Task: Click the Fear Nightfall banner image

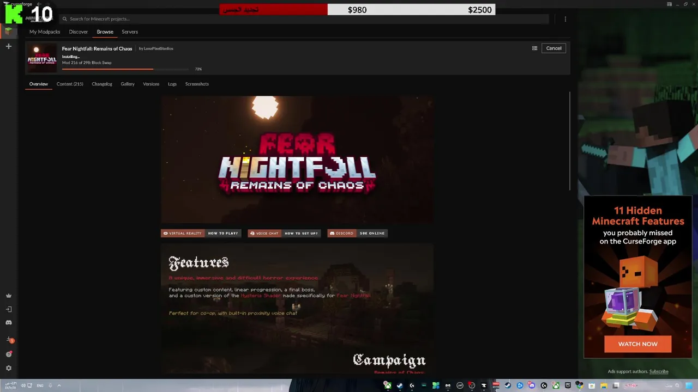Action: [297, 160]
